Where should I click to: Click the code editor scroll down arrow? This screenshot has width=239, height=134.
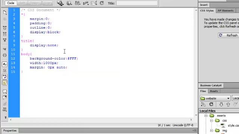point(196,115)
